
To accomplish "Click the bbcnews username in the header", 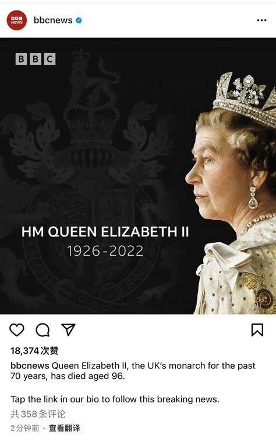I will tap(53, 20).
